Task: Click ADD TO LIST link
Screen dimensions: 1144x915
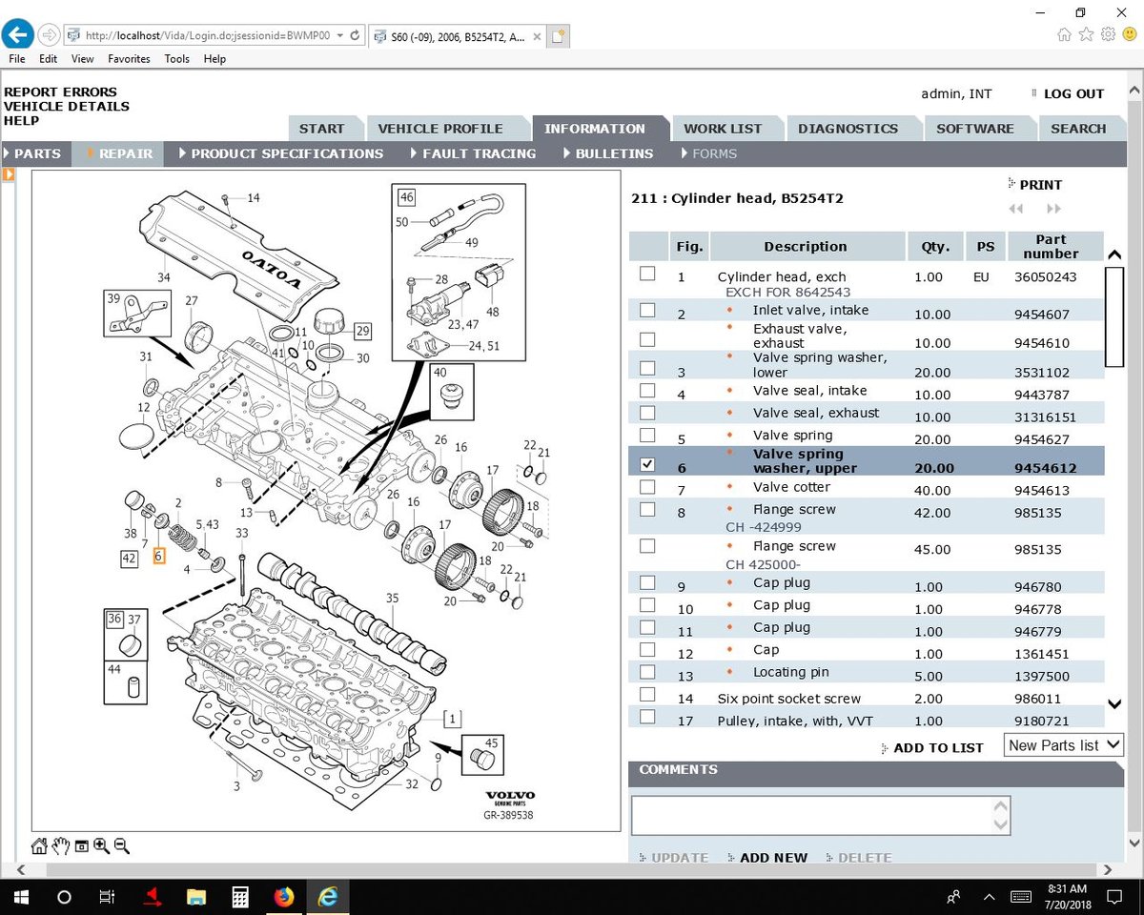Action: (937, 748)
